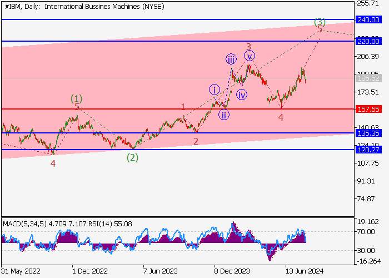389x278 pixels.
Task: Click the 19.162 value on the indicator scale
Action: point(368,221)
